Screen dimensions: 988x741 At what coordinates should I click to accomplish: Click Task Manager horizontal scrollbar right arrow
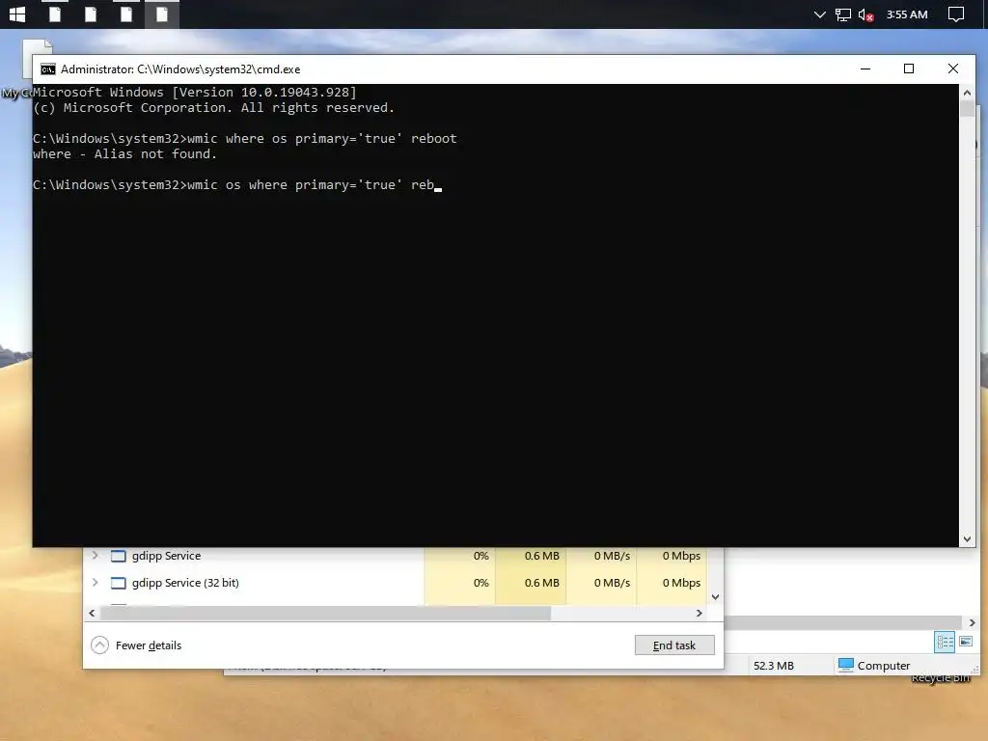pyautogui.click(x=699, y=613)
